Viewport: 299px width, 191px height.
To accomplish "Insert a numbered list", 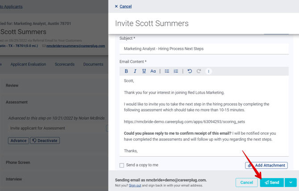I will tap(176, 71).
